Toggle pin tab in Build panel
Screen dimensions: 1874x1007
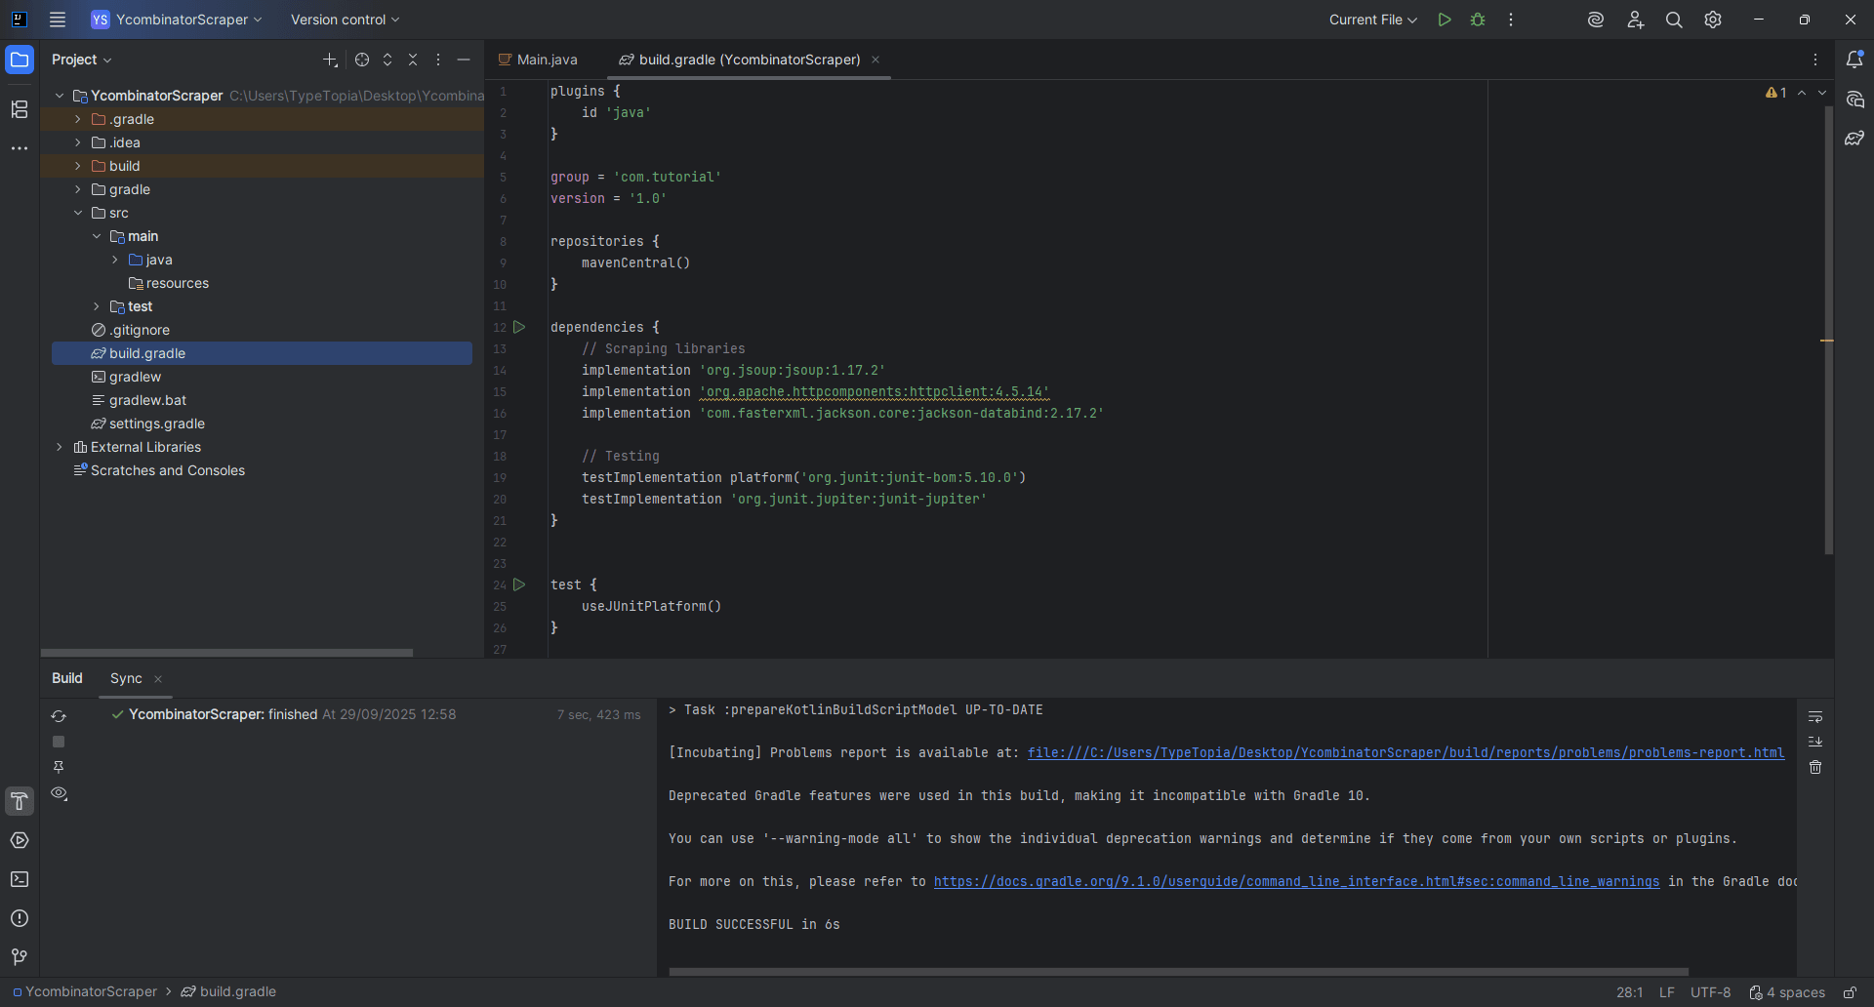[59, 767]
